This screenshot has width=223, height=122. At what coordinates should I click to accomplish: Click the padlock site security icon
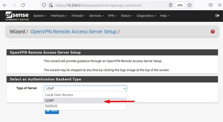pos(51,5)
